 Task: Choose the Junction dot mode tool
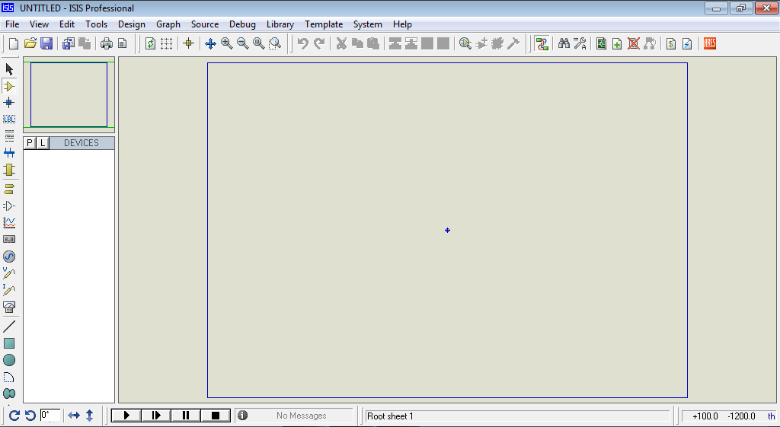click(x=9, y=103)
